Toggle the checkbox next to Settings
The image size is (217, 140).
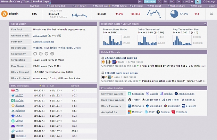(198, 1)
